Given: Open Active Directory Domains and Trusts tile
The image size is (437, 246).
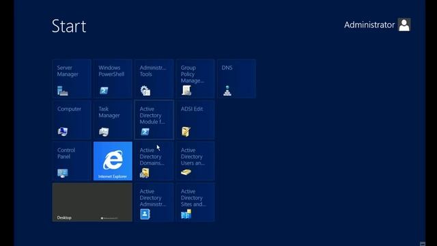Looking at the screenshot, I should (x=154, y=161).
